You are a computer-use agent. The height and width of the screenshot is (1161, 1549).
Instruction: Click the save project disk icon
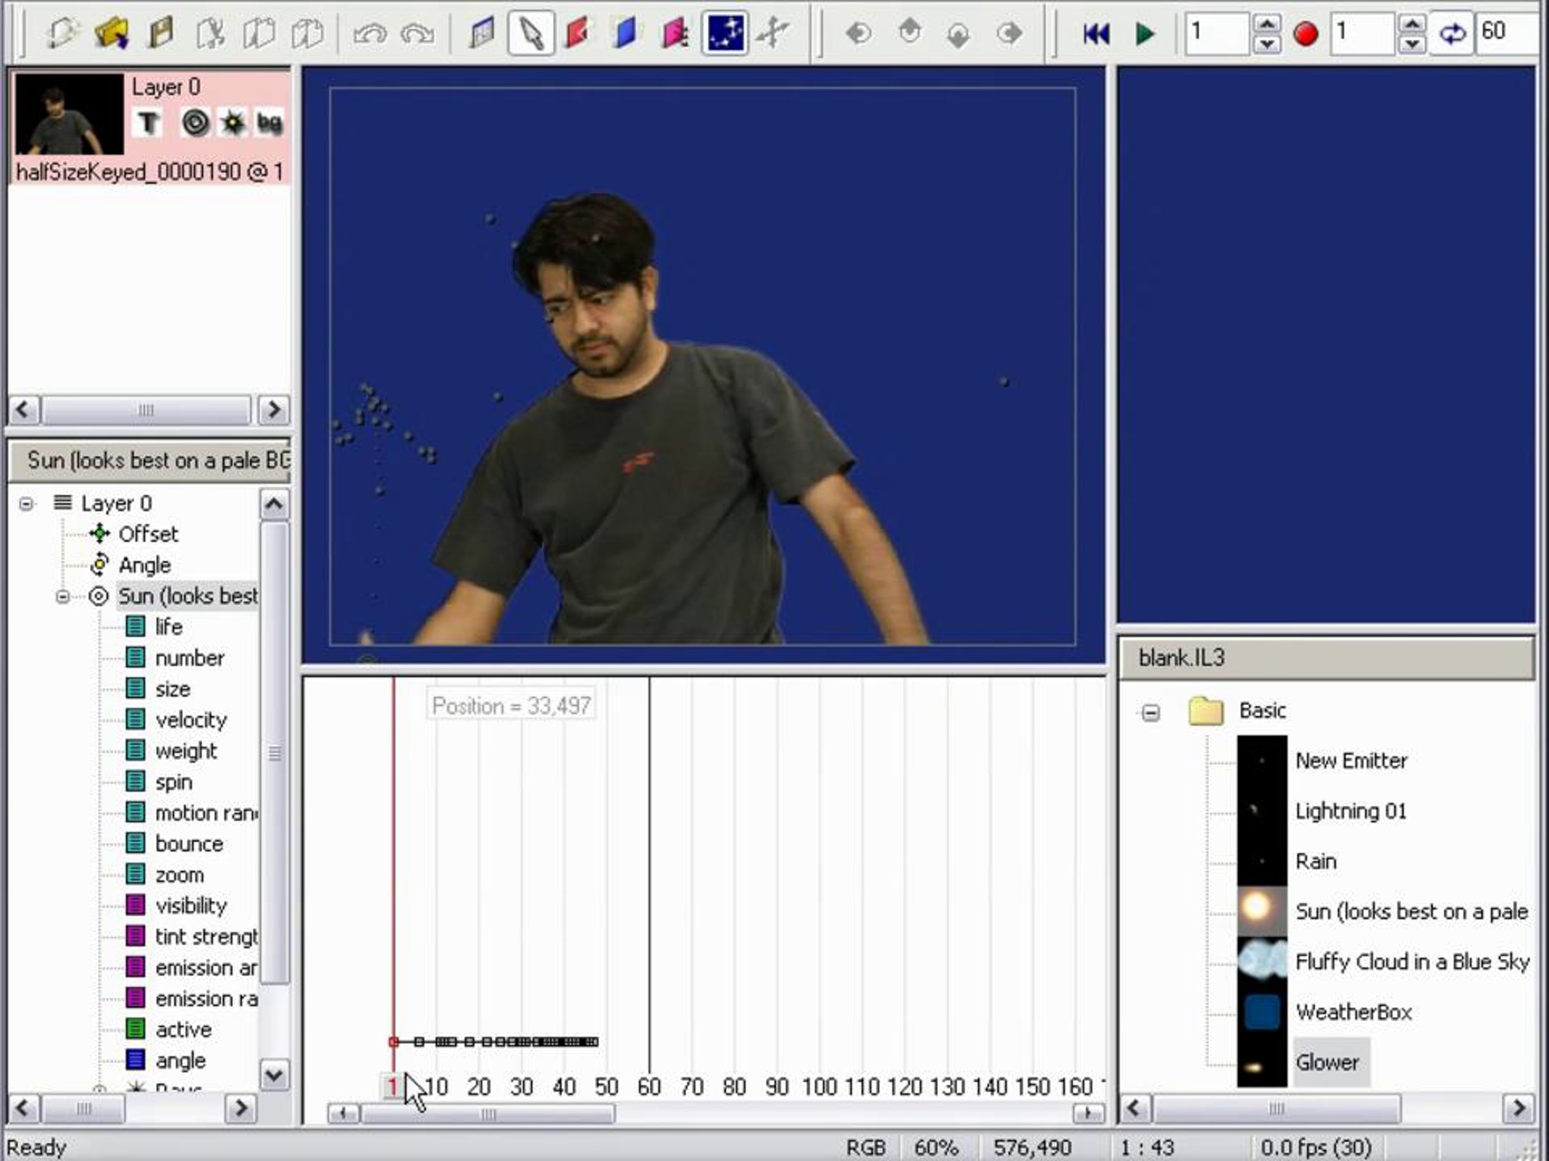coord(160,33)
